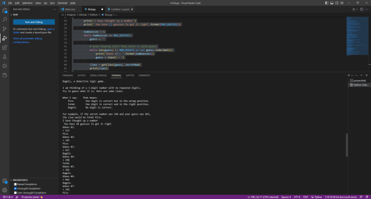This screenshot has width=371, height=199.
Task: Toggle primary sidebar layout icon
Action: click(x=327, y=3)
